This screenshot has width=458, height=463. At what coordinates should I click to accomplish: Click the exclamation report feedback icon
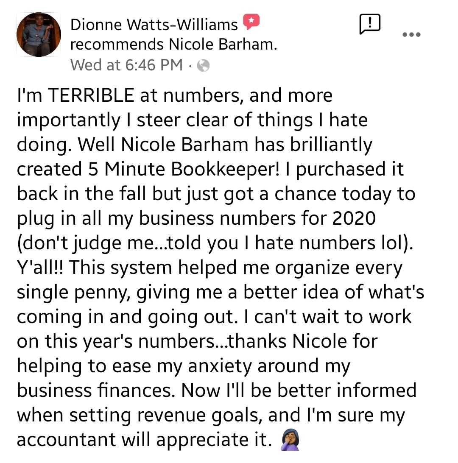tap(370, 24)
